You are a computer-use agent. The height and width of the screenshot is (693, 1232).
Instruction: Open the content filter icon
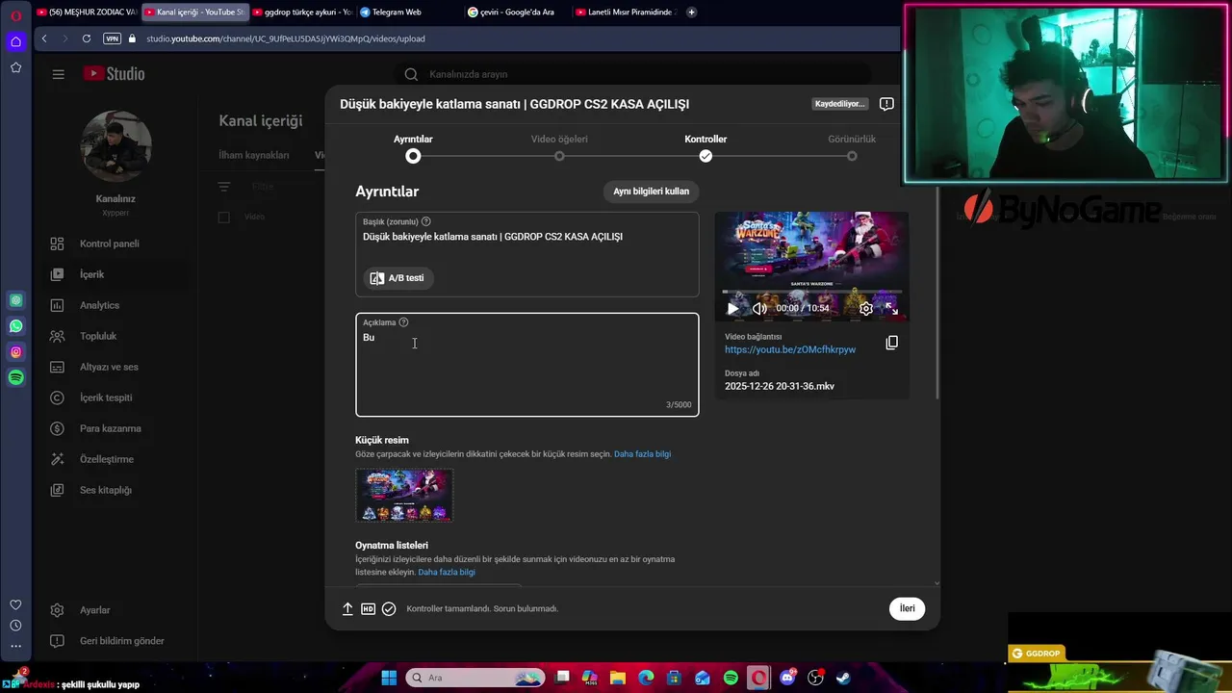(224, 187)
